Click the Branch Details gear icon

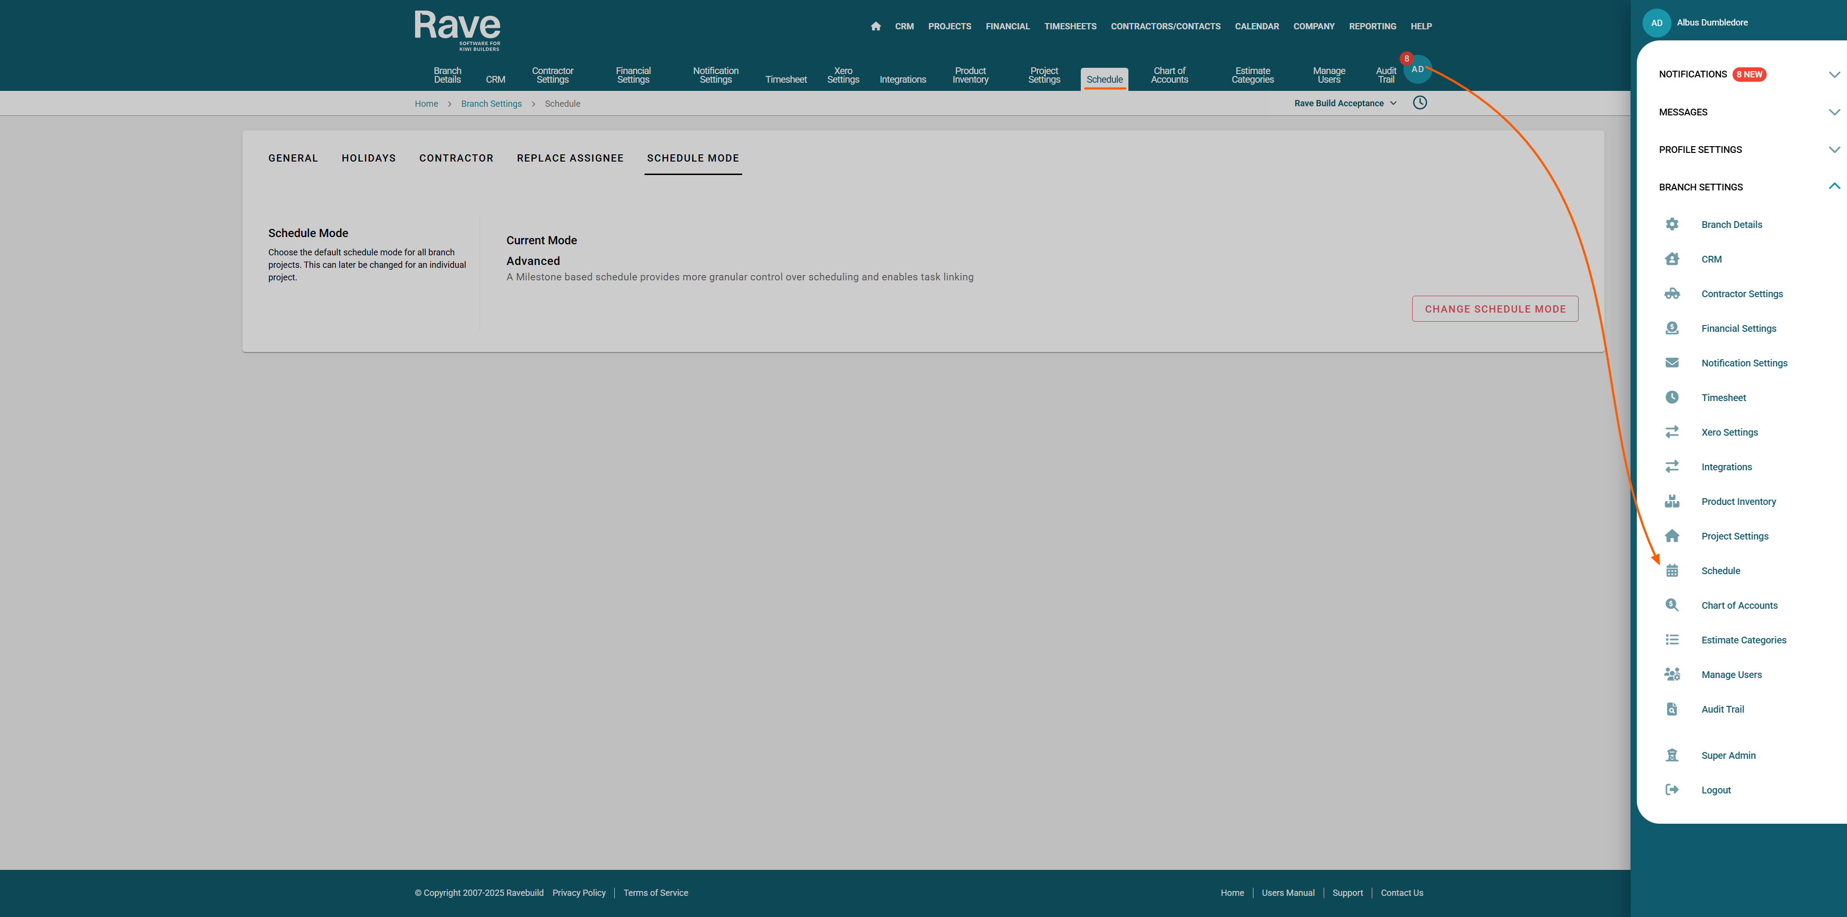(1672, 225)
